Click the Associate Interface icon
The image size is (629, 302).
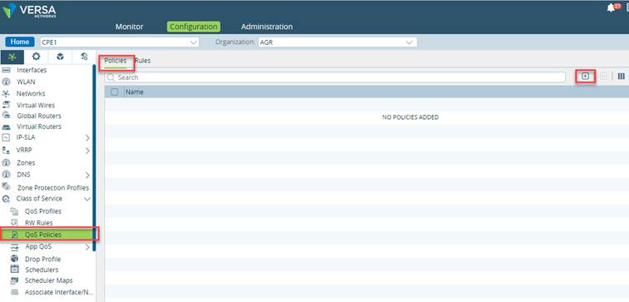pyautogui.click(x=14, y=292)
